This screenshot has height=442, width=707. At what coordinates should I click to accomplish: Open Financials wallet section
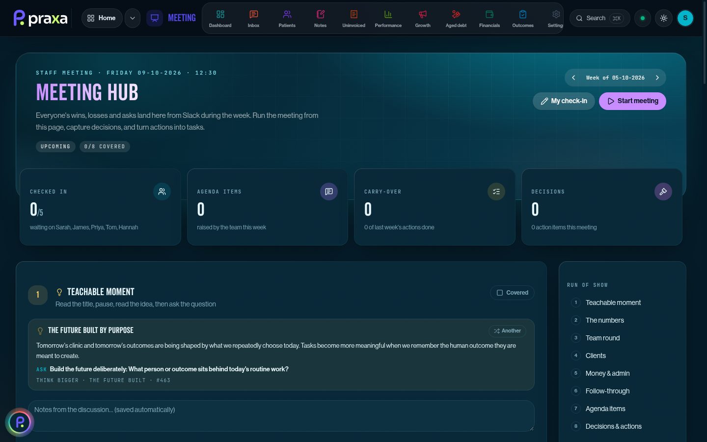point(489,18)
